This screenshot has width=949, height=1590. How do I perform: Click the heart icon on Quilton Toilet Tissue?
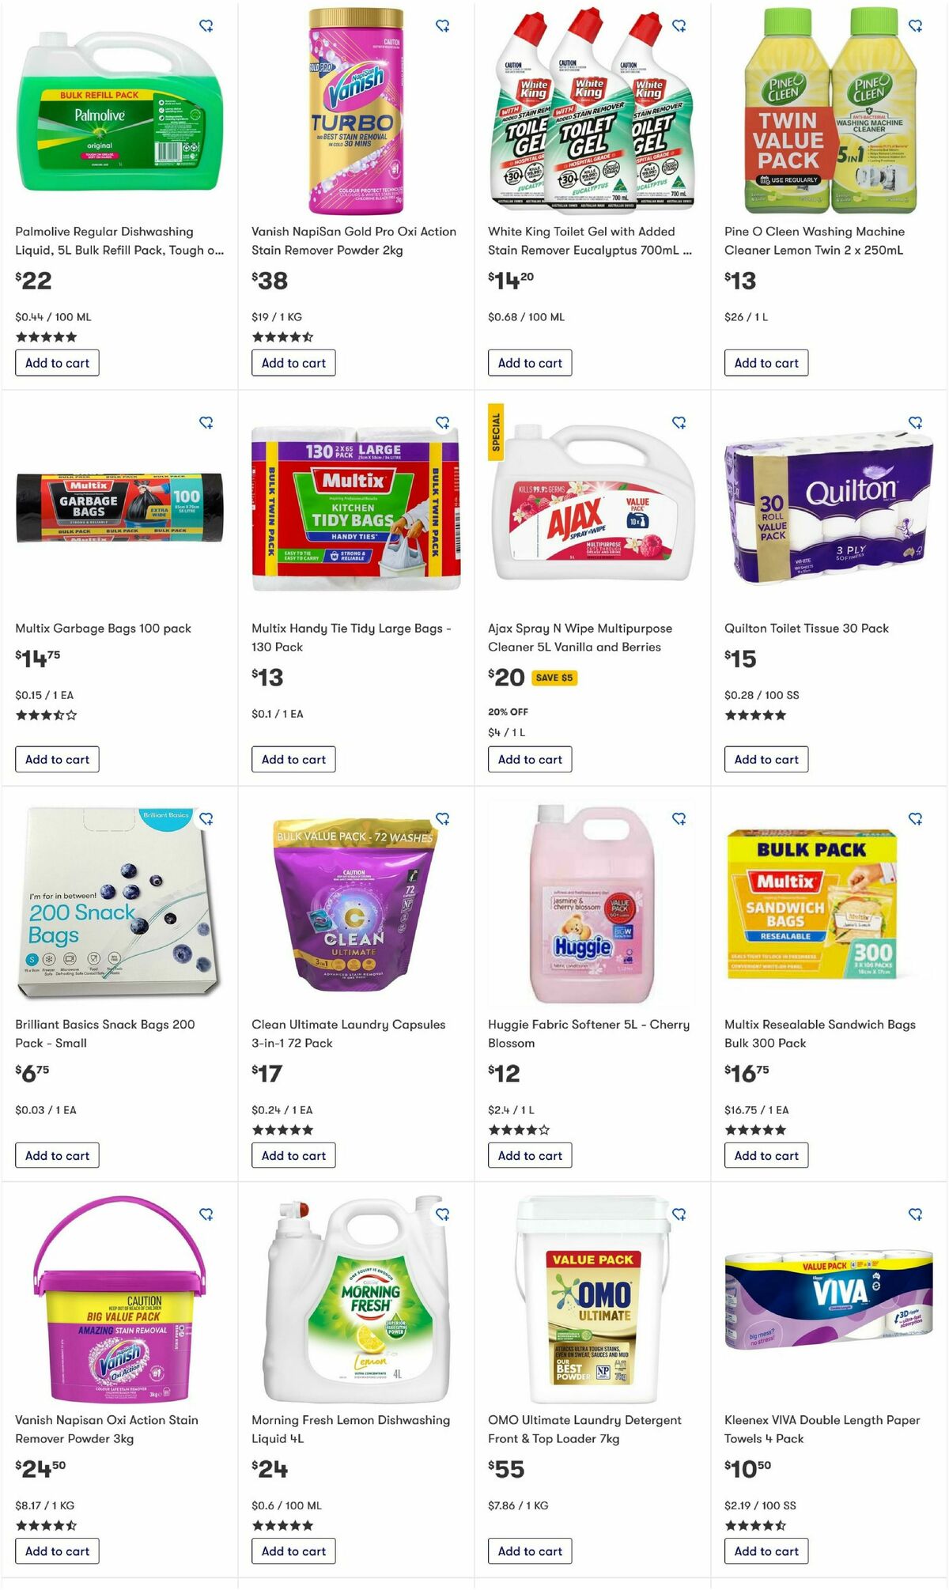click(x=915, y=421)
